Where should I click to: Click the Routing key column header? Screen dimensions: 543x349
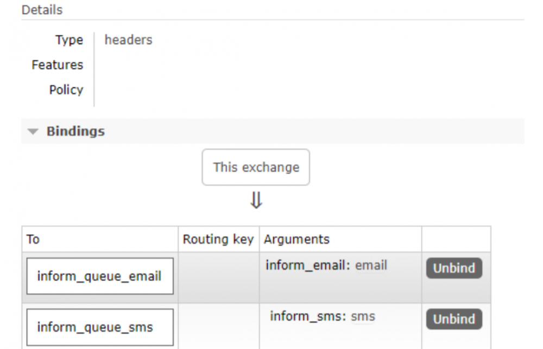coord(218,239)
